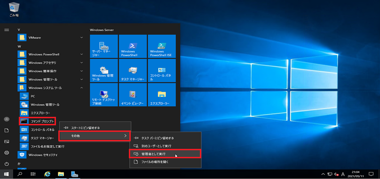380x179 pixels.
Task: Open Pictures icon in Start sidebar
Action: point(7,142)
